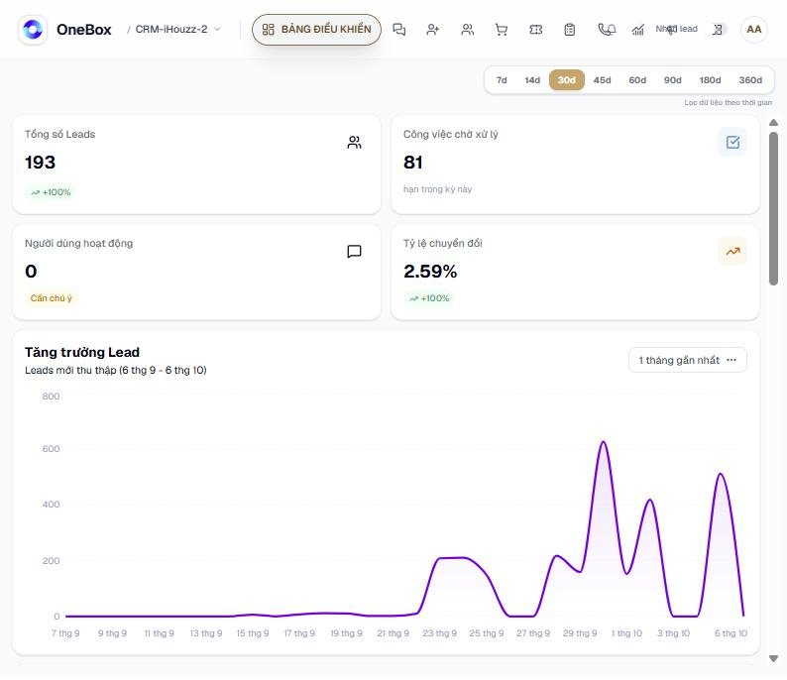Click the Lọc dữ liệu theo thời gian hint
The image size is (787, 680).
coord(728,102)
